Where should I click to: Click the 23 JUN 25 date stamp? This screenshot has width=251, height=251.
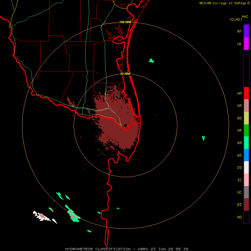pos(162,249)
